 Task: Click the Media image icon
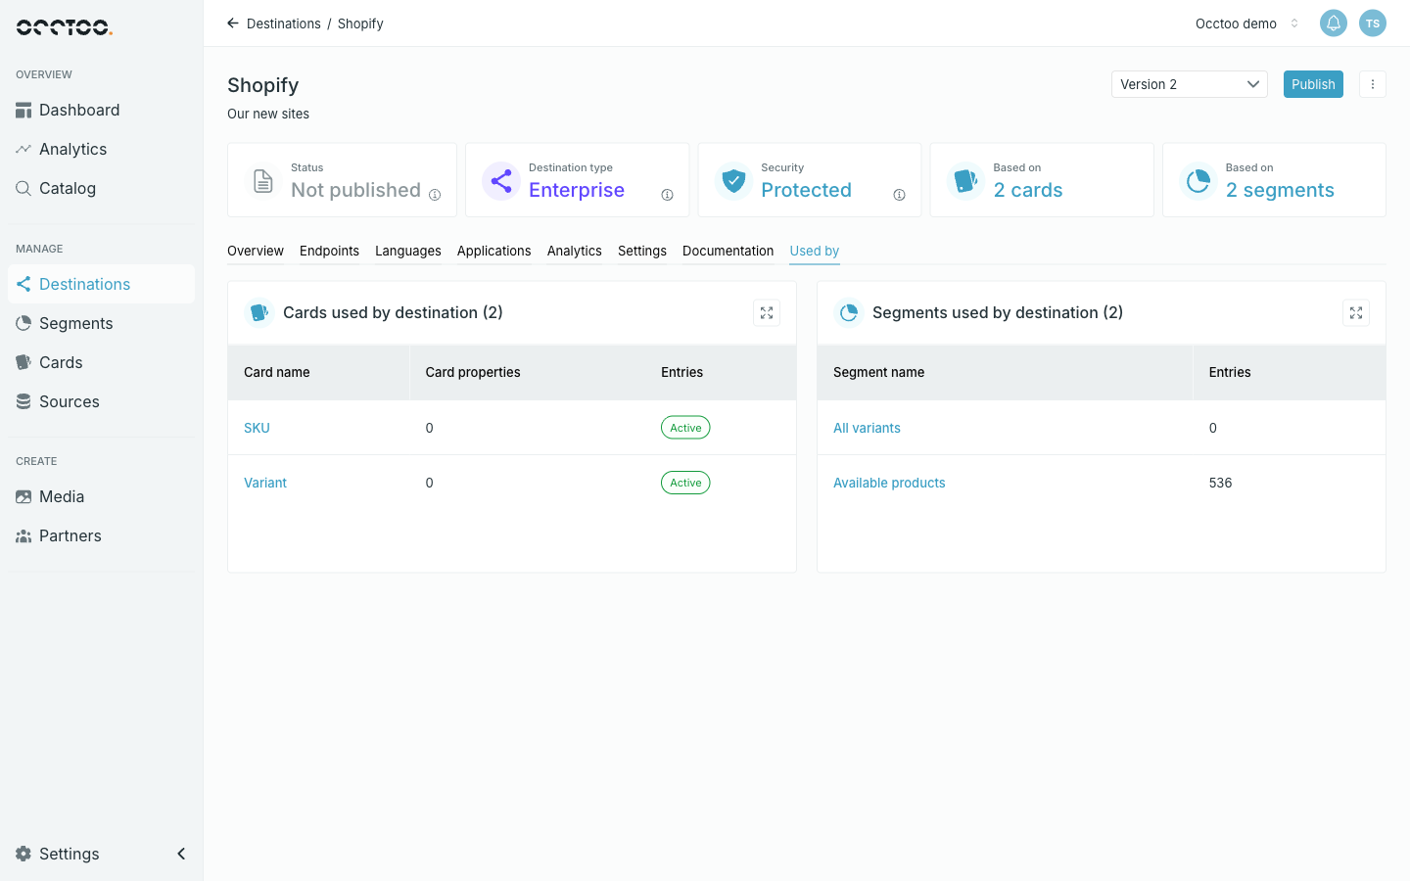[x=23, y=497]
